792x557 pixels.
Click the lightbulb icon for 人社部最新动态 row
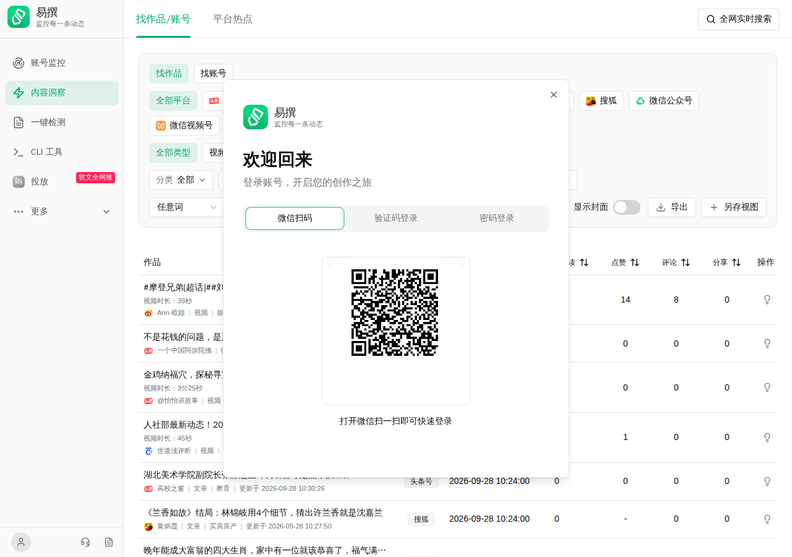click(x=767, y=437)
